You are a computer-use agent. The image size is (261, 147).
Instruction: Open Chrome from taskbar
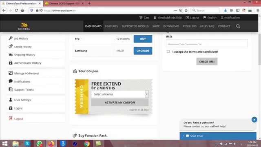point(86,143)
